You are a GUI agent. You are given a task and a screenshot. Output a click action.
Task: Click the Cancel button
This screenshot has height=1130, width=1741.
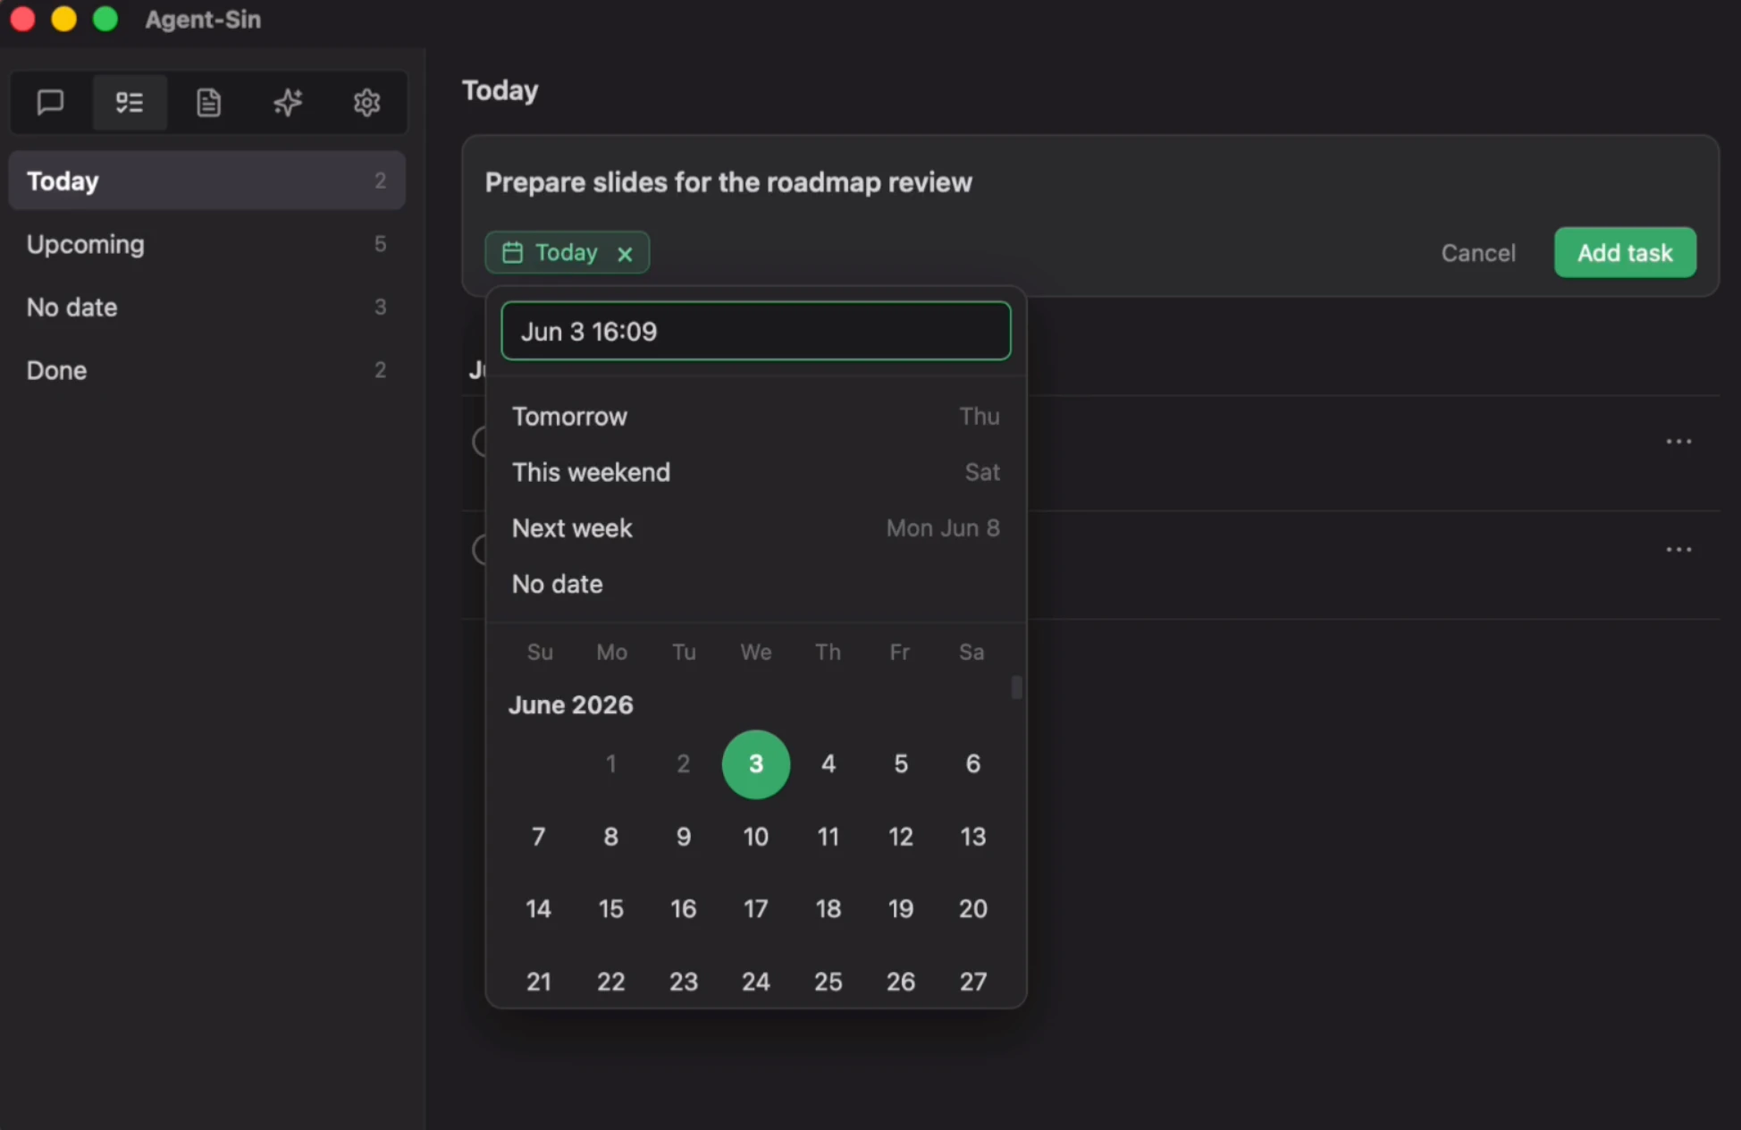1478,253
